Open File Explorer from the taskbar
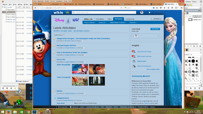The width and height of the screenshot is (203, 114). click(x=15, y=112)
